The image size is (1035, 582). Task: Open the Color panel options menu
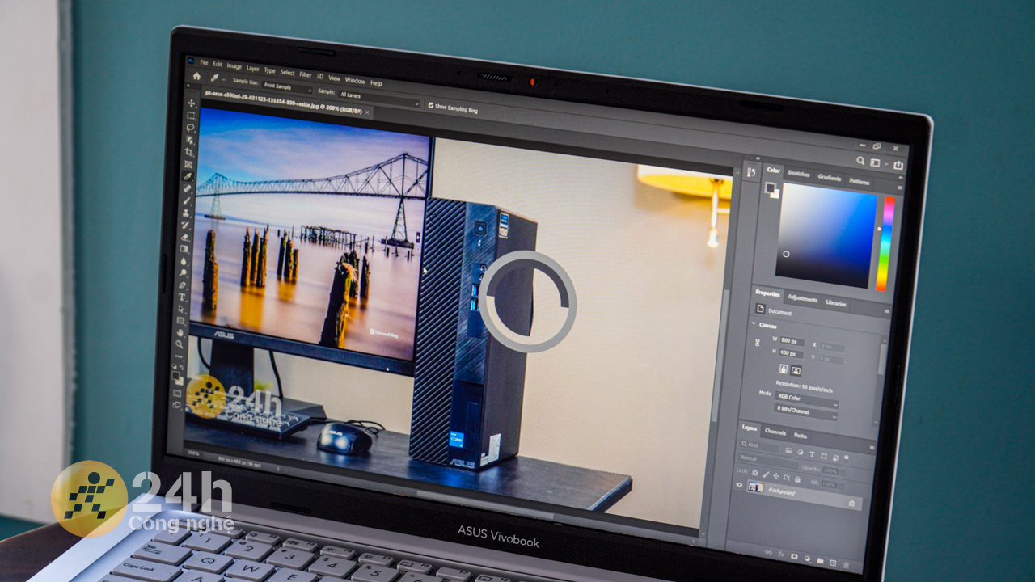899,187
